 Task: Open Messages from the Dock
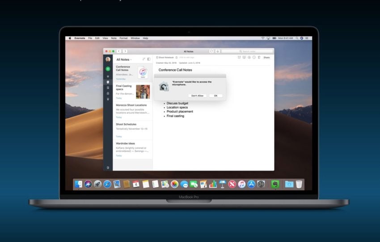[x=184, y=185]
